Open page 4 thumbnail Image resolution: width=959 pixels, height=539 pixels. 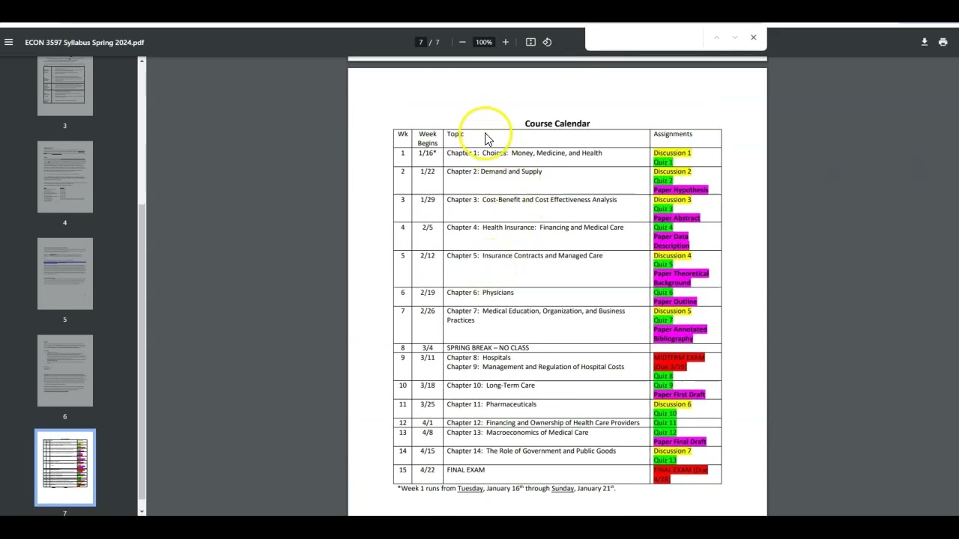pos(65,177)
